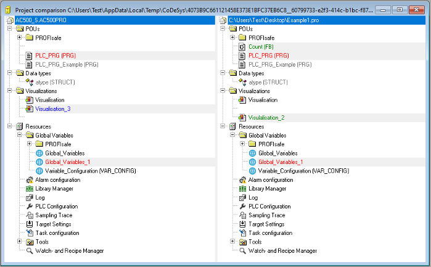
Task: Click the Count (FB) icon in right pane
Action: pyautogui.click(x=242, y=46)
